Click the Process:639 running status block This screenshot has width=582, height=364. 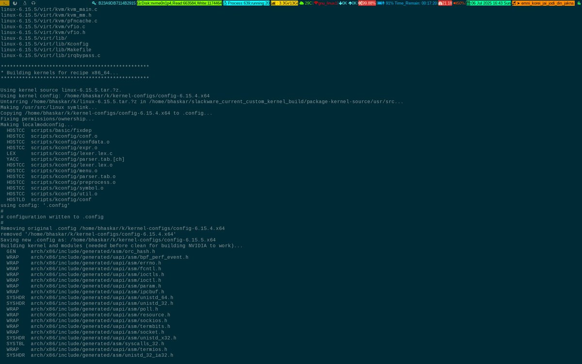coord(246,3)
